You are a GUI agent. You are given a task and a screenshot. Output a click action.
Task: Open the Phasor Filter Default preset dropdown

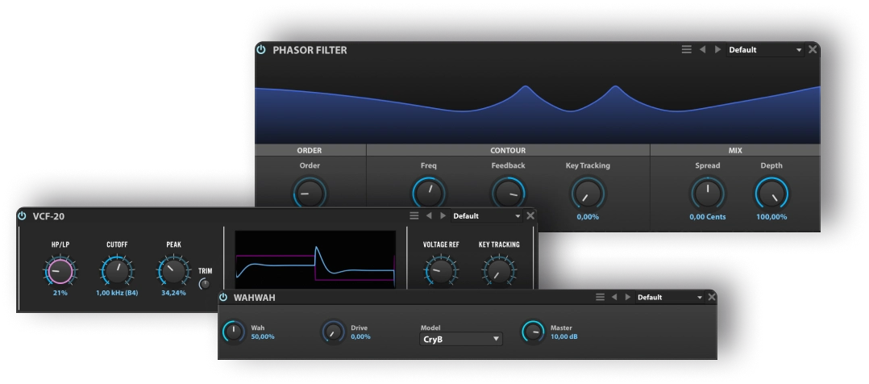(764, 50)
